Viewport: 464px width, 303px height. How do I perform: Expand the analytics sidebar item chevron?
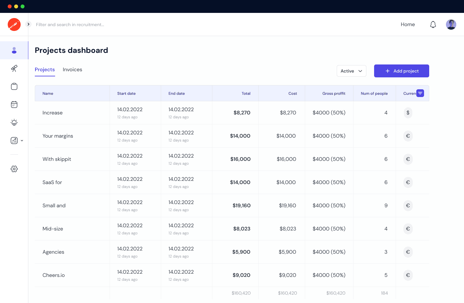tap(22, 141)
